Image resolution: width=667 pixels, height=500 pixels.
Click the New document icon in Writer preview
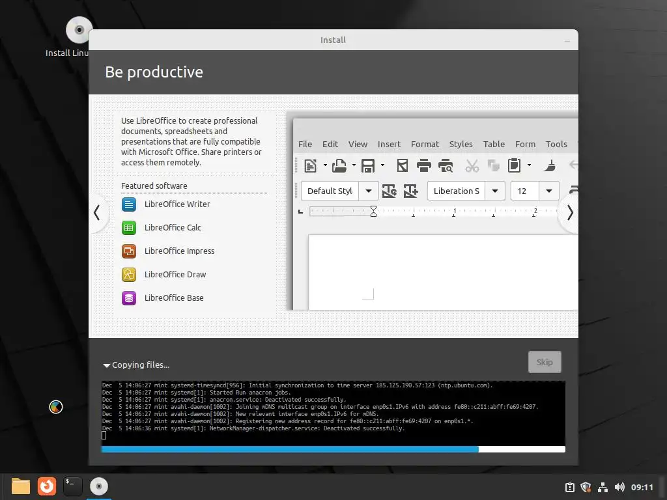click(x=311, y=165)
